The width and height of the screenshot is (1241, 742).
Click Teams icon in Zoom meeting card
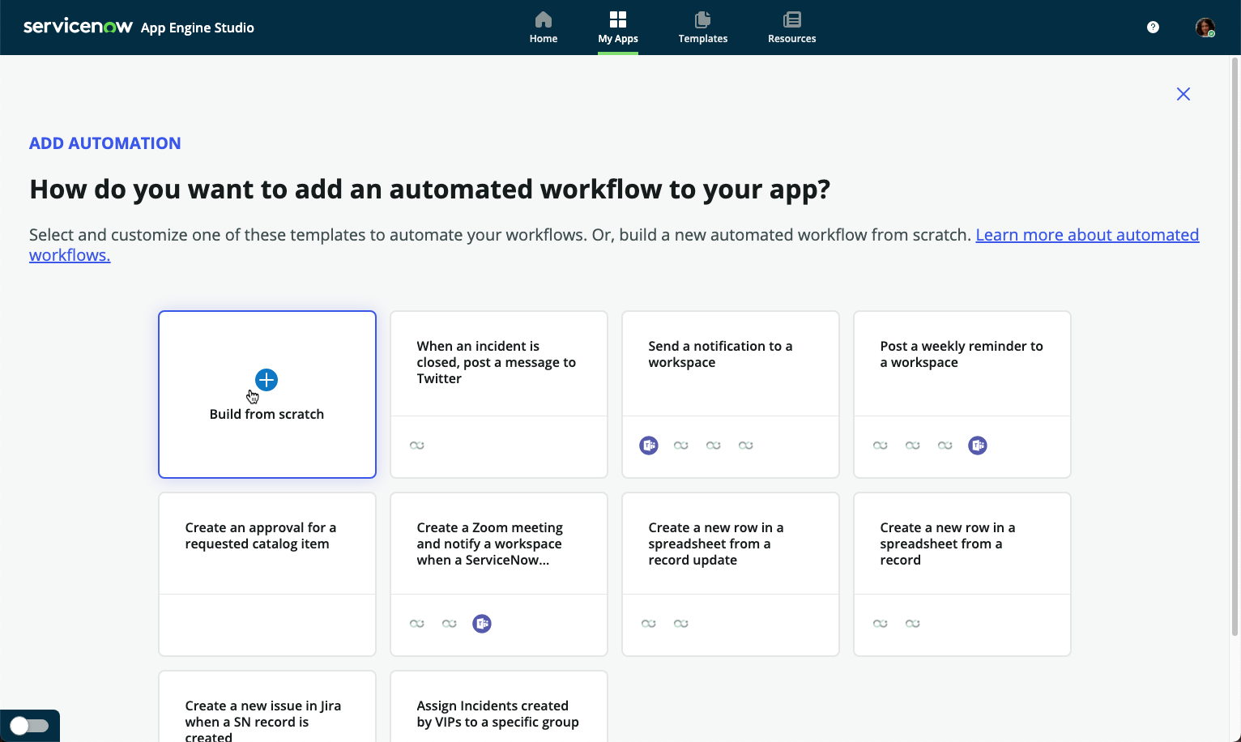point(482,624)
